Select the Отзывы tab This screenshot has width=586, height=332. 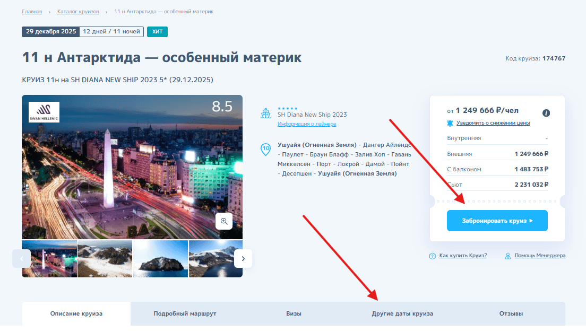pos(511,313)
